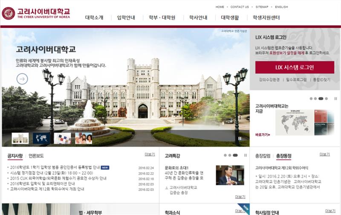
Task: Click the 호환성보기 설정을 해제 highlighted text
Action: click(286, 53)
